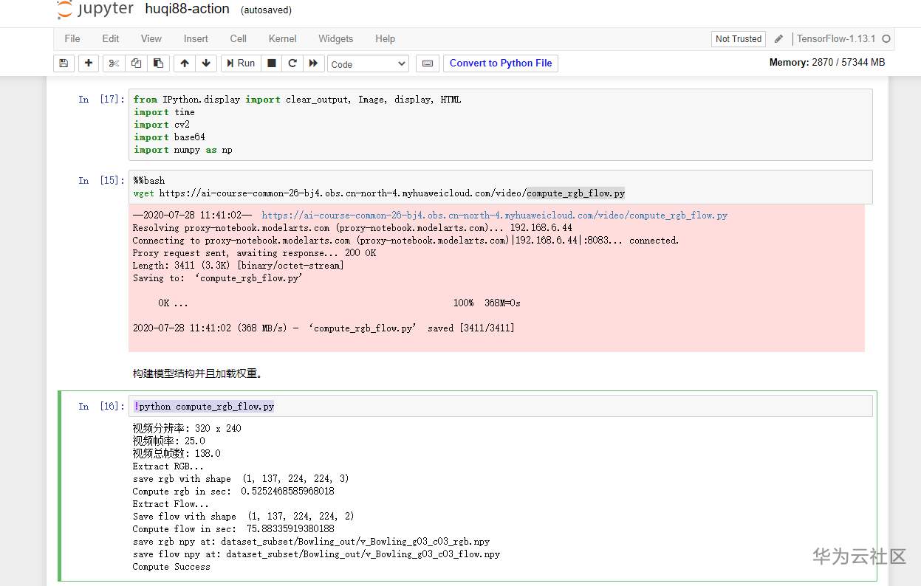The image size is (921, 586).
Task: Click the Memory usage 2870 / 57344 MB
Action: (x=826, y=63)
